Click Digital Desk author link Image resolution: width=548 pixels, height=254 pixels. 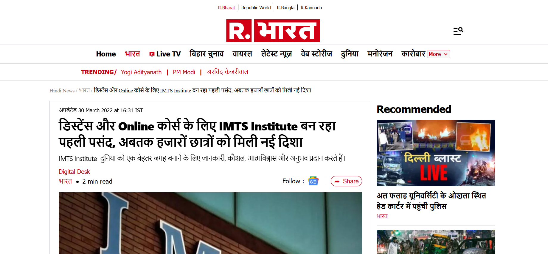(74, 172)
